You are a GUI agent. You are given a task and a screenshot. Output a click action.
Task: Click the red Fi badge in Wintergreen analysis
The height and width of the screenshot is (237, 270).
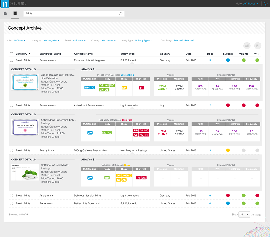[x=141, y=88]
